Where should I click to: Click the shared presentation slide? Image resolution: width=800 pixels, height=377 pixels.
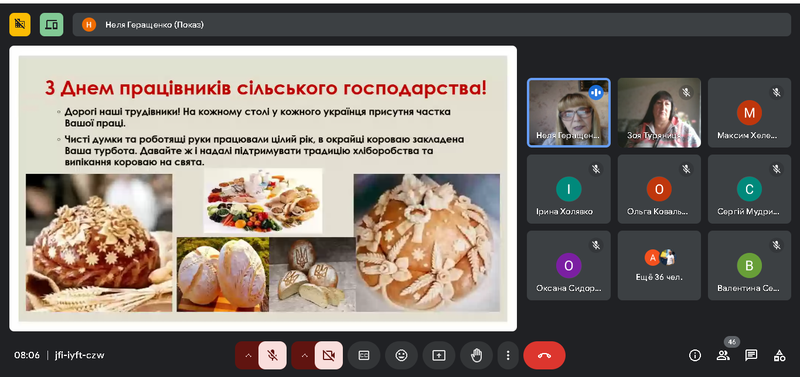point(263,188)
